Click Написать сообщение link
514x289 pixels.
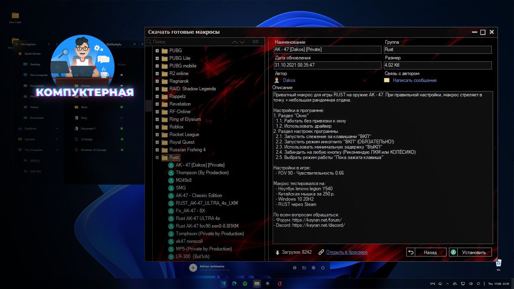[415, 80]
